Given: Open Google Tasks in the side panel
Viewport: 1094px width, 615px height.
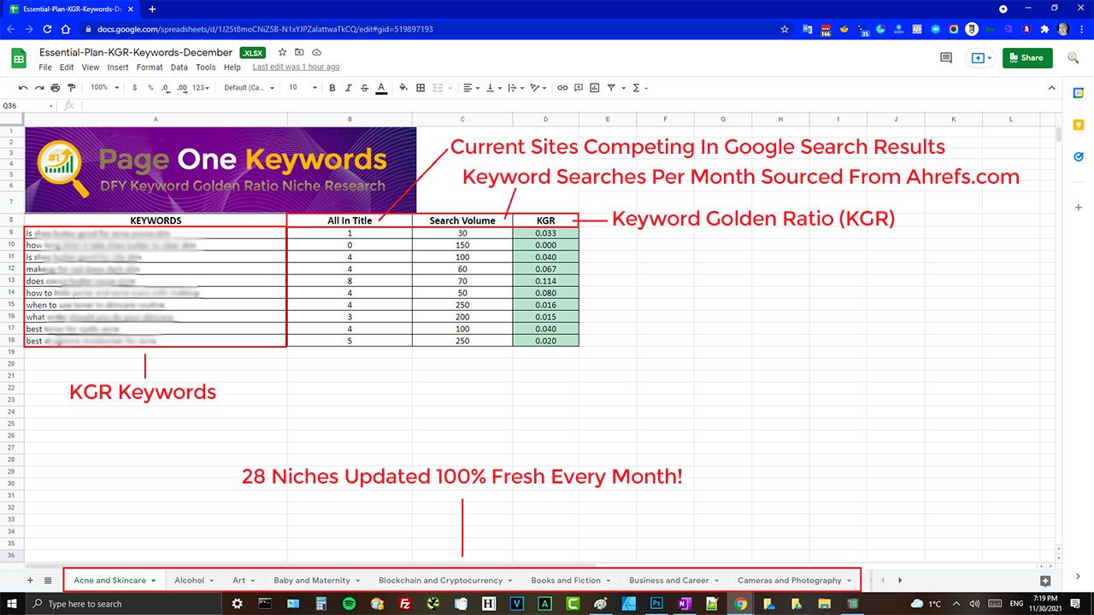Looking at the screenshot, I should tap(1078, 157).
